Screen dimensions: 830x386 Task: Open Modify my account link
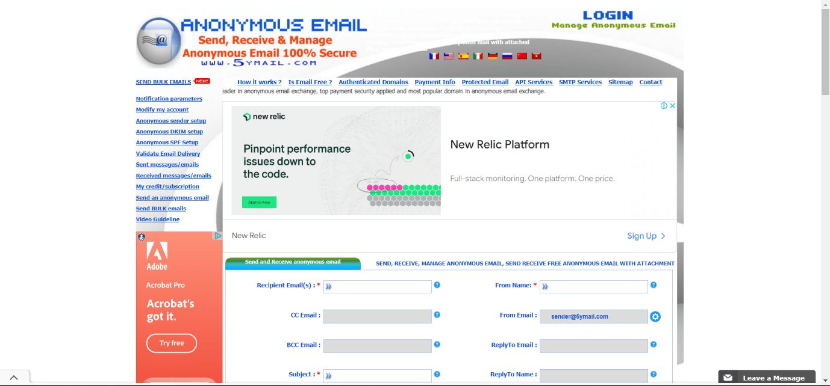[162, 109]
